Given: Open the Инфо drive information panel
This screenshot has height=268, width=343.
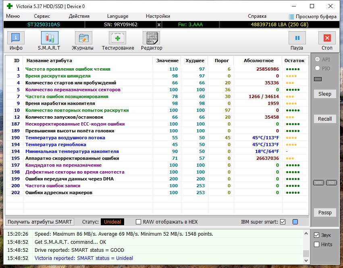Looking at the screenshot, I should click(x=16, y=38).
